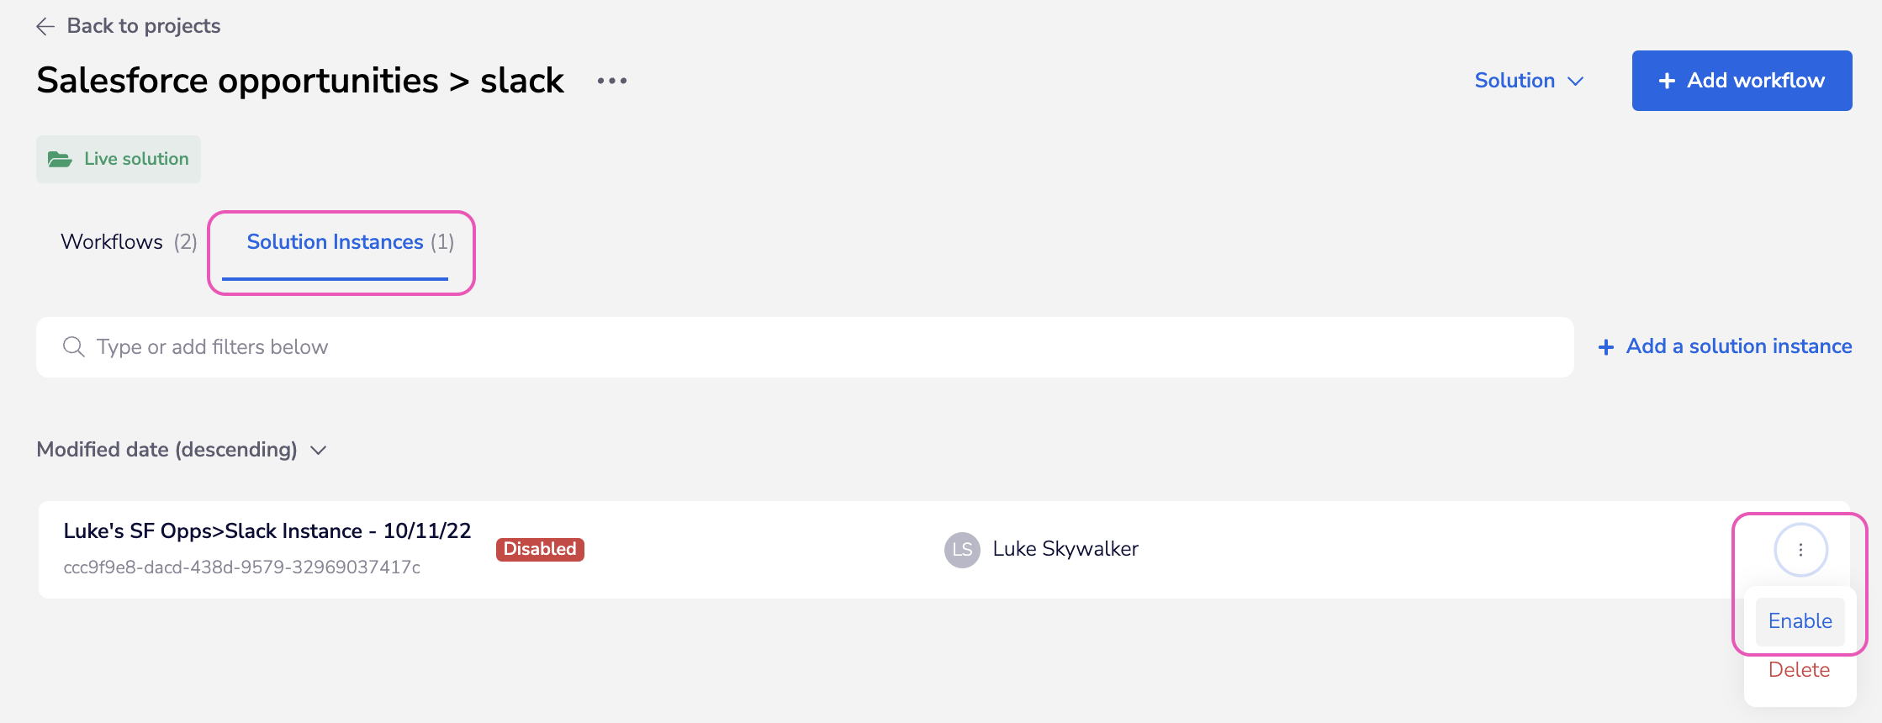Go back to projects
The width and height of the screenshot is (1882, 723).
143,26
